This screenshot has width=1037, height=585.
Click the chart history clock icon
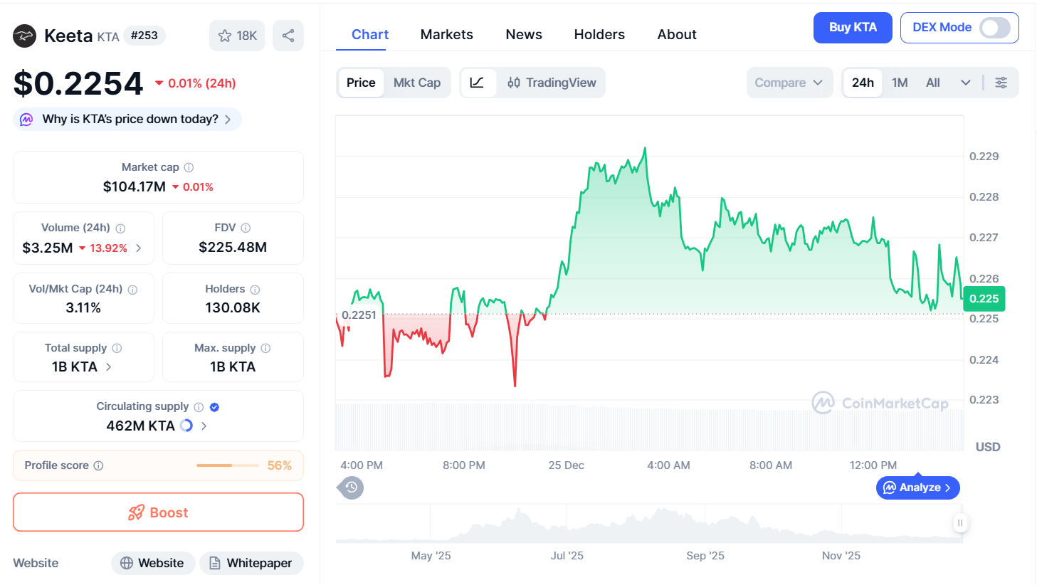(351, 487)
